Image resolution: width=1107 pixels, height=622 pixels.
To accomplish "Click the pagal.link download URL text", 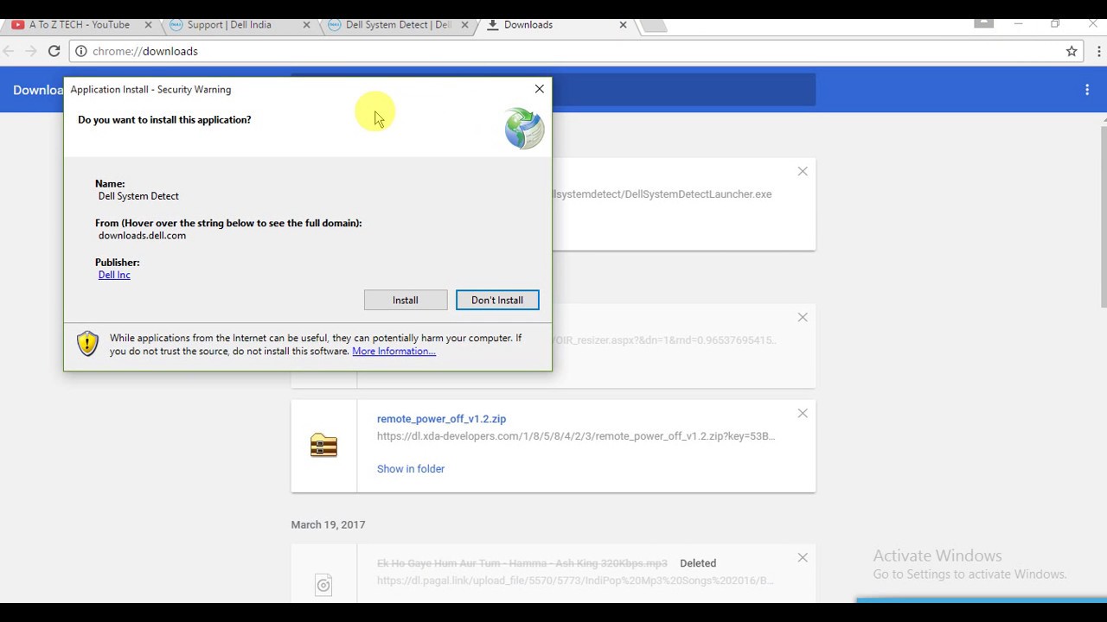I will [576, 581].
